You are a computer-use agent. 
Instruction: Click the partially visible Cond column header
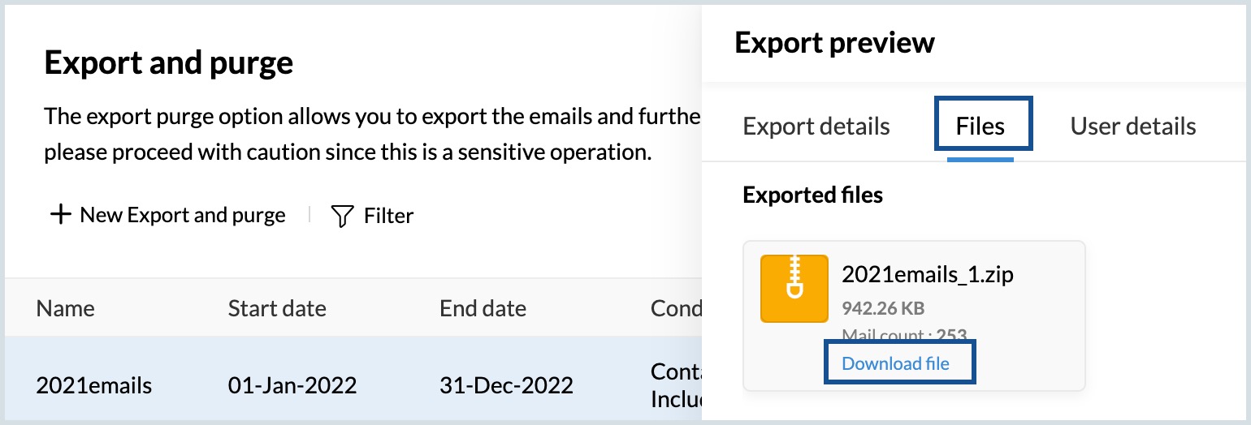[676, 308]
